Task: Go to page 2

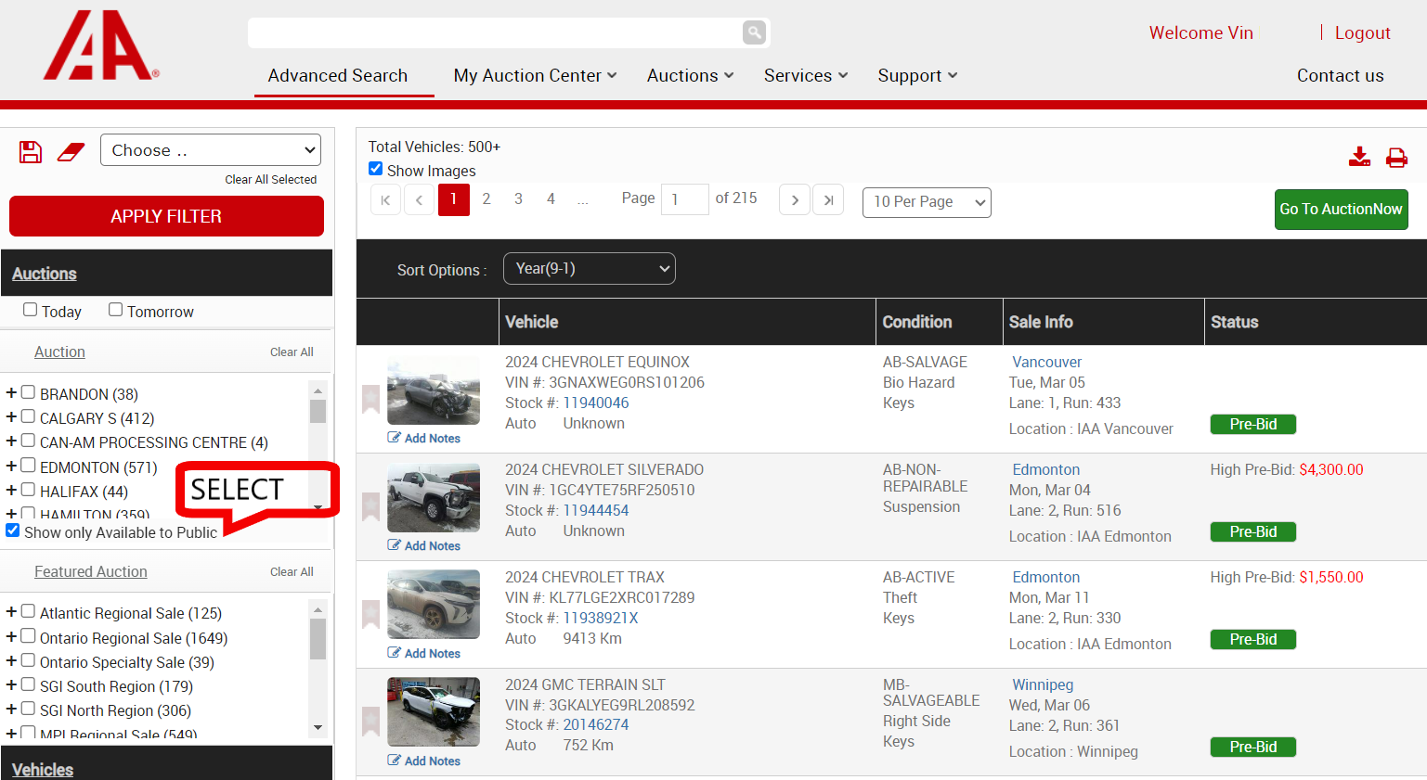Action: coord(486,198)
